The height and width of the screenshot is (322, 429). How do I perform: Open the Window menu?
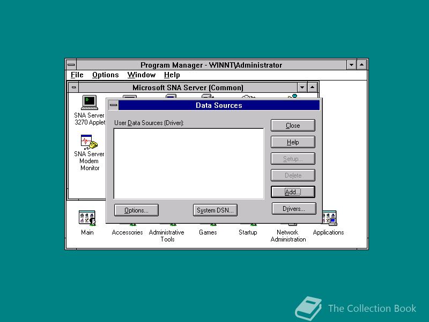point(142,75)
